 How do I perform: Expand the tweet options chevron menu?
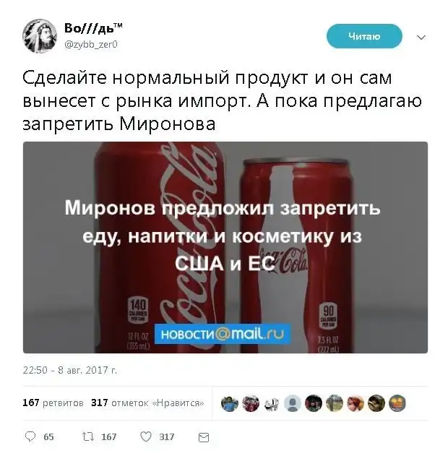(x=421, y=38)
